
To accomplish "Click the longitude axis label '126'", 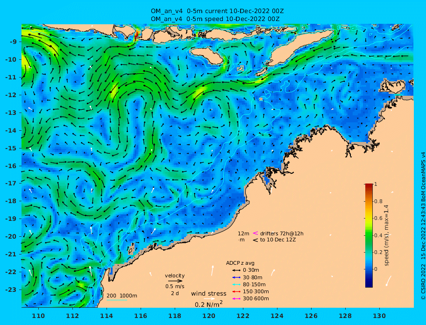I will coord(311,316).
